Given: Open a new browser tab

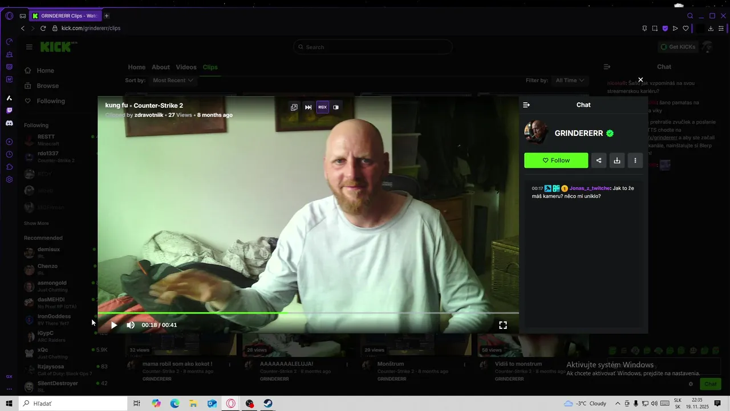Looking at the screenshot, I should [107, 16].
